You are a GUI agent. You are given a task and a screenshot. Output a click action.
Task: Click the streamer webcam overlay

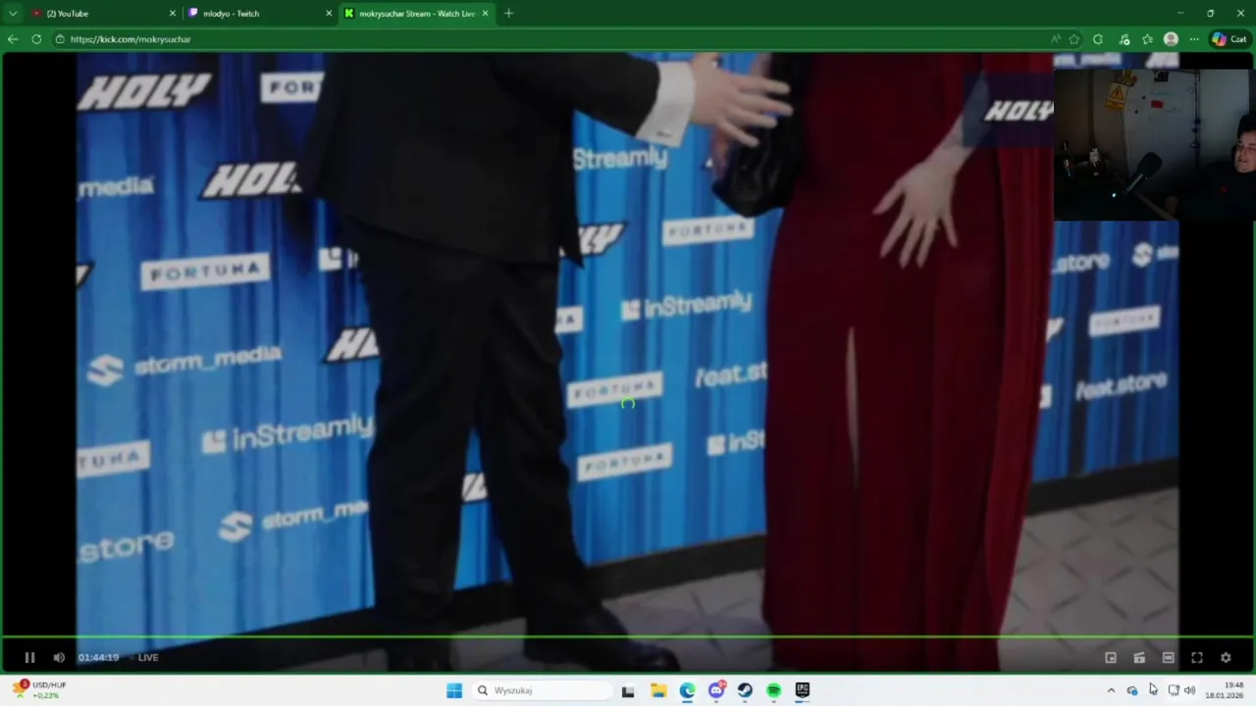click(1154, 144)
